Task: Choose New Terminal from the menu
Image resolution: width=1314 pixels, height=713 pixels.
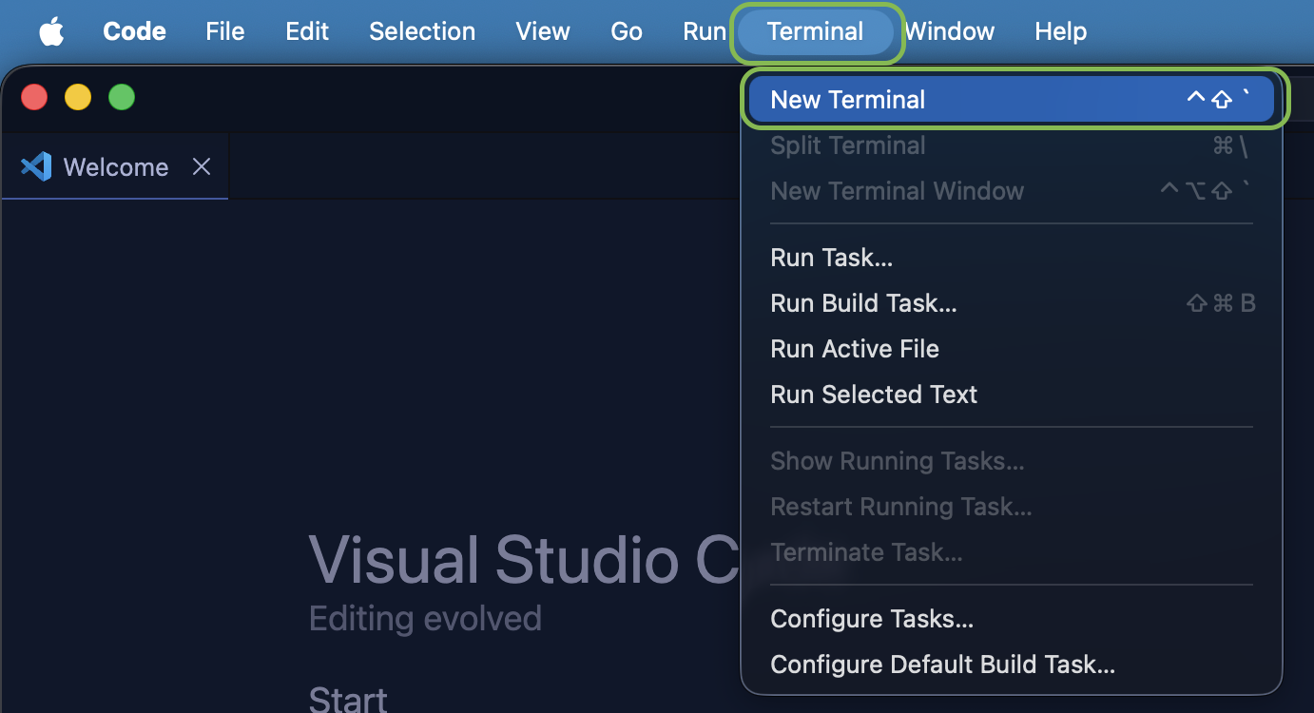Action: click(1012, 100)
